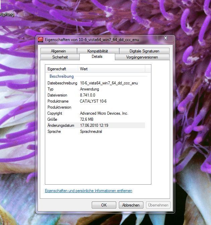
Task: Click the value Anwendung
Action: [89, 89]
